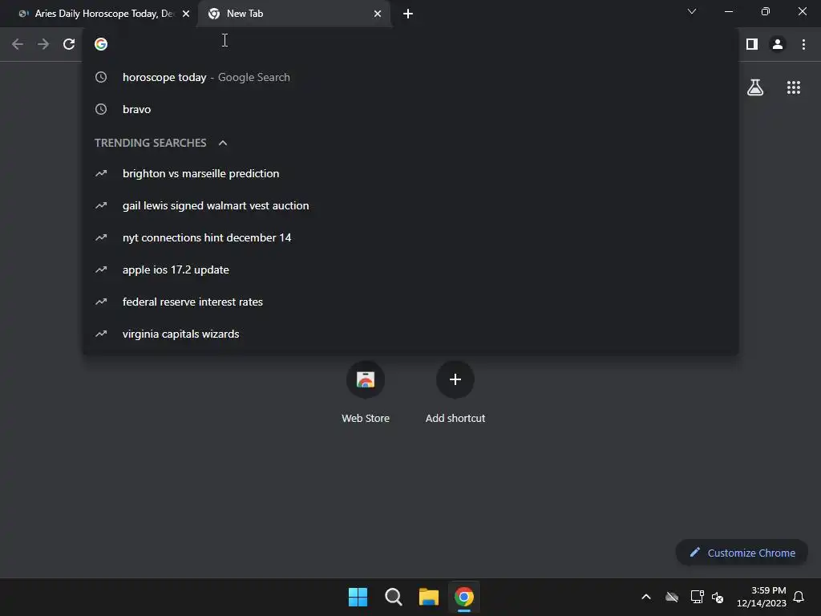Select the New Tab tab
821x616 pixels.
(294, 14)
